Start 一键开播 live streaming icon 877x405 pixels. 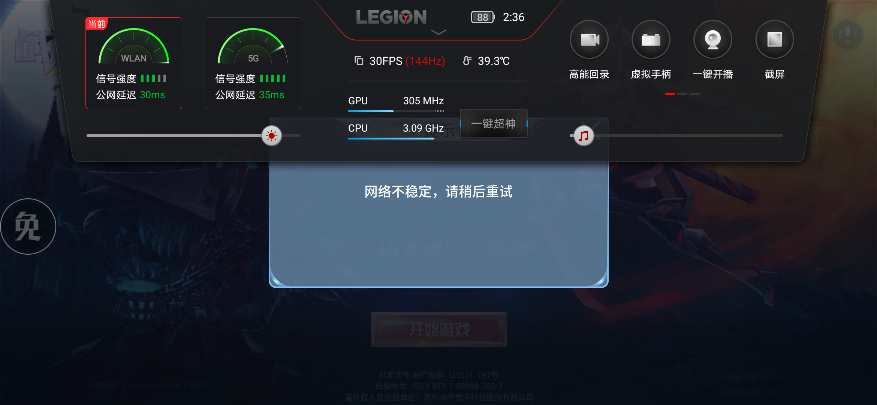(712, 40)
